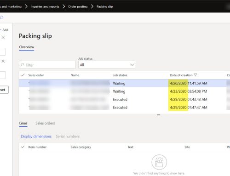This screenshot has width=230, height=176.
Task: Select row dated 4/29/2020 07:43:43 AM
Action: tap(124, 99)
